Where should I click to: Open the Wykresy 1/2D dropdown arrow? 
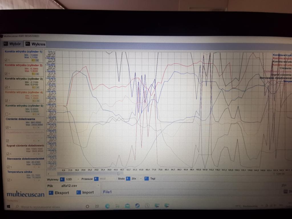78,179
